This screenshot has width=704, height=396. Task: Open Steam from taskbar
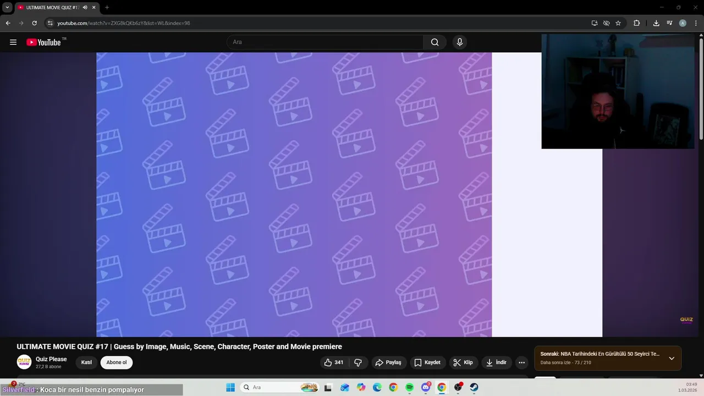pyautogui.click(x=474, y=387)
